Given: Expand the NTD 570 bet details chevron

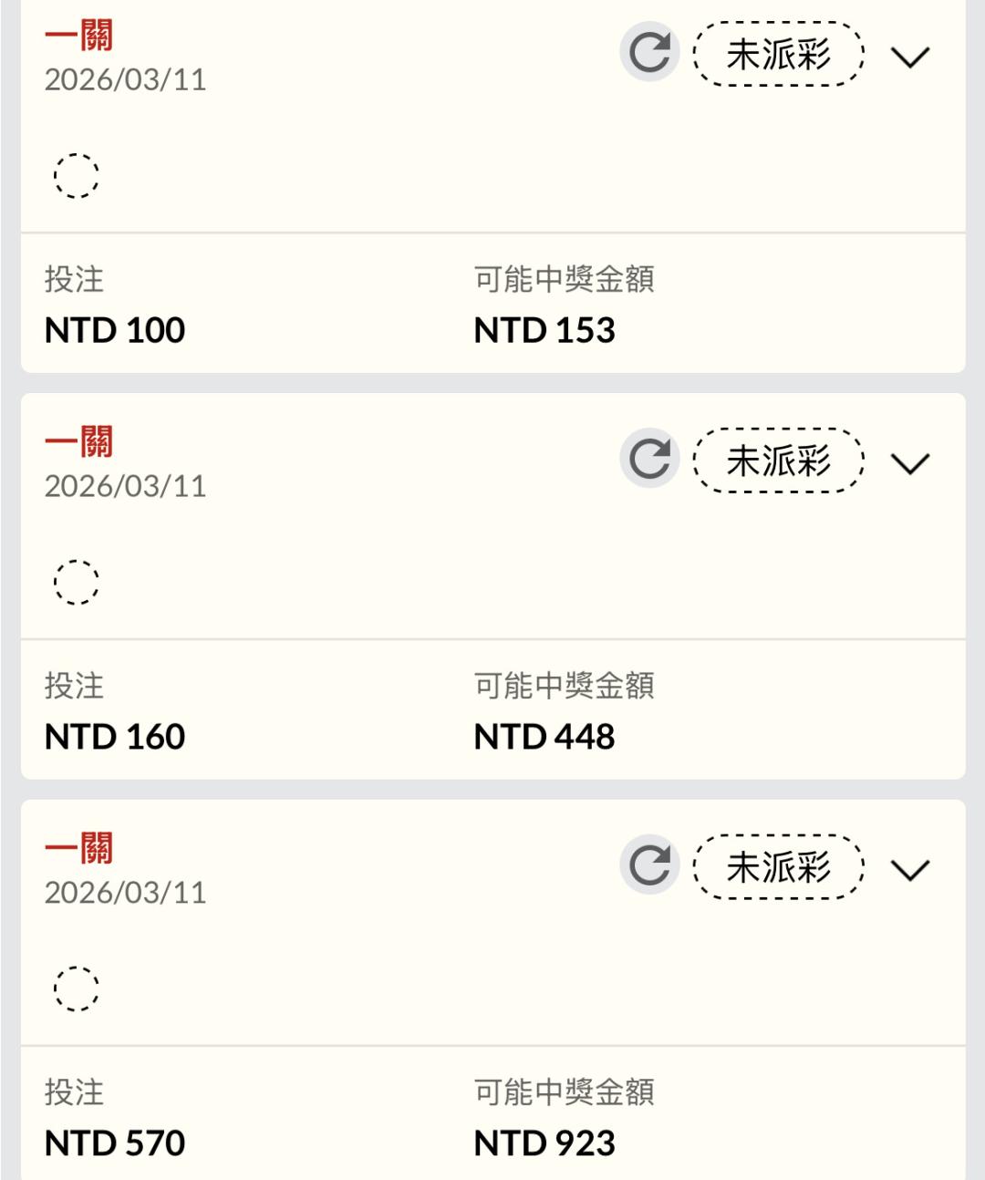Looking at the screenshot, I should point(909,870).
